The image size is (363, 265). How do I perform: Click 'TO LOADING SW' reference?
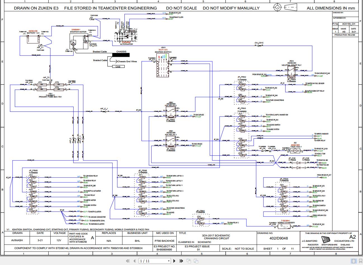point(319,201)
